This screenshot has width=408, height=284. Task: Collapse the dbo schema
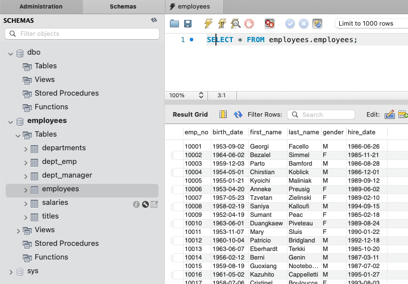point(11,54)
